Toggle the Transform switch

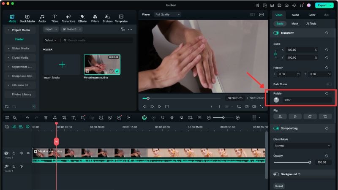[x=276, y=33]
